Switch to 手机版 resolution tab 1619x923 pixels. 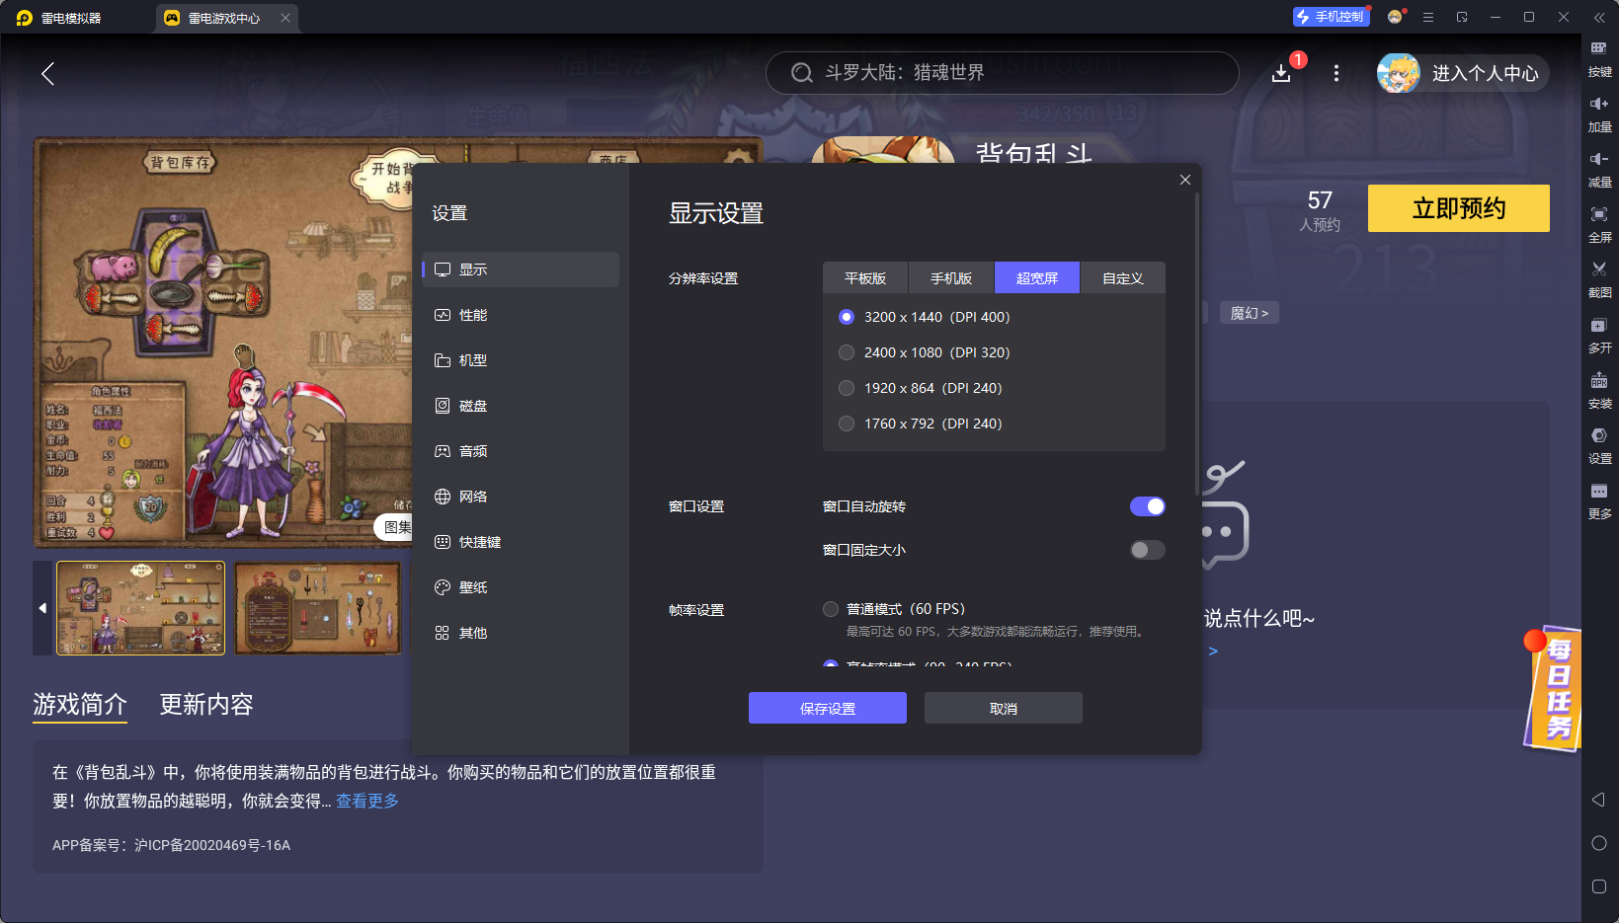coord(951,278)
